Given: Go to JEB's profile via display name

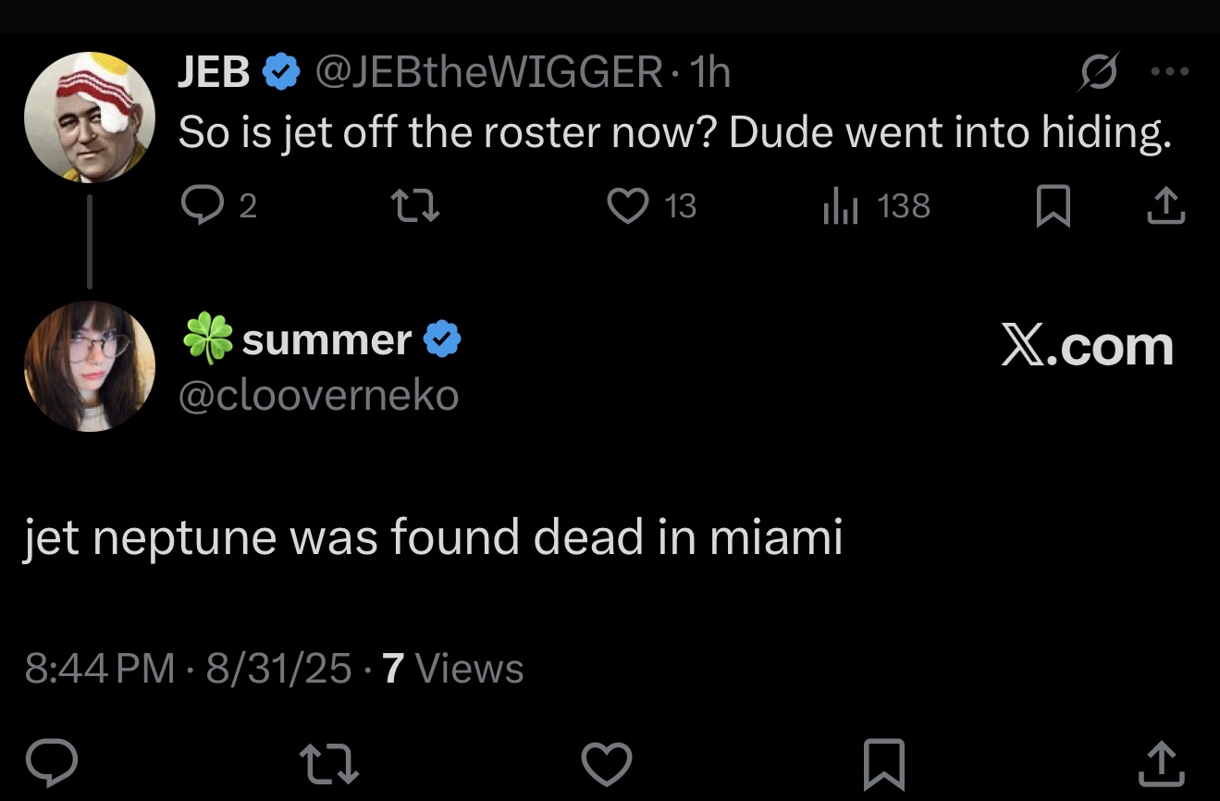Looking at the screenshot, I should tap(214, 71).
